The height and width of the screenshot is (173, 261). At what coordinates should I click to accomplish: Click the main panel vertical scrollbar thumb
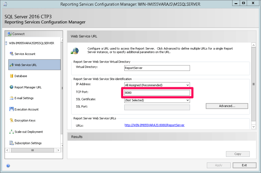tap(253, 84)
